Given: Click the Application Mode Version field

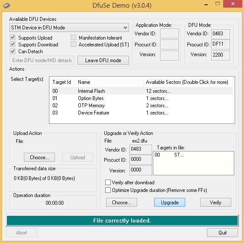Looking at the screenshot, I should tap(169, 55).
